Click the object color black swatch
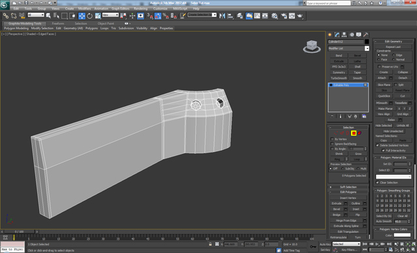The height and width of the screenshot is (253, 417). pos(367,42)
